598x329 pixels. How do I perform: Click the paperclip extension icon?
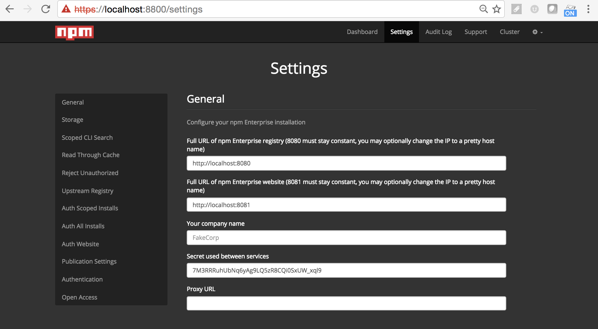(517, 9)
